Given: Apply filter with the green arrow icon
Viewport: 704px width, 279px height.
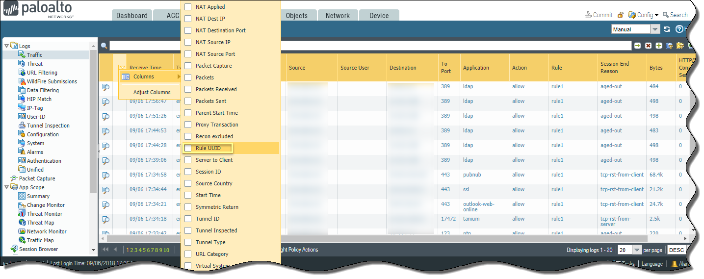Looking at the screenshot, I should (x=637, y=46).
